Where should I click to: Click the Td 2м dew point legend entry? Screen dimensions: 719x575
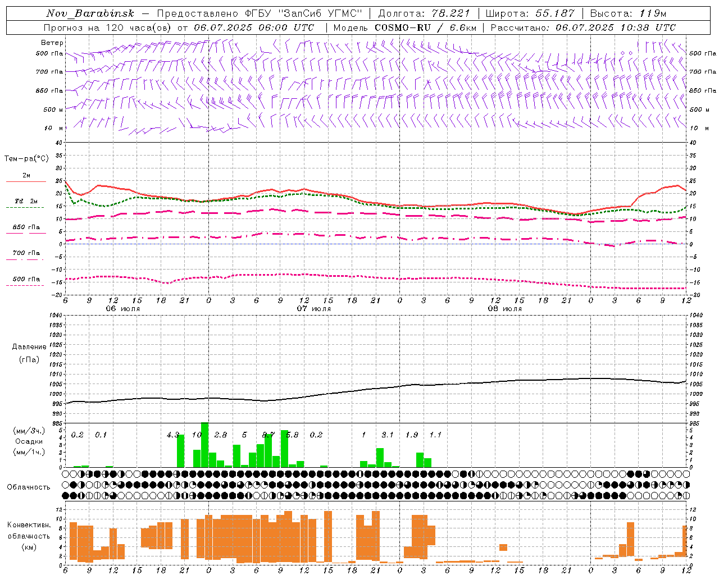pos(26,201)
